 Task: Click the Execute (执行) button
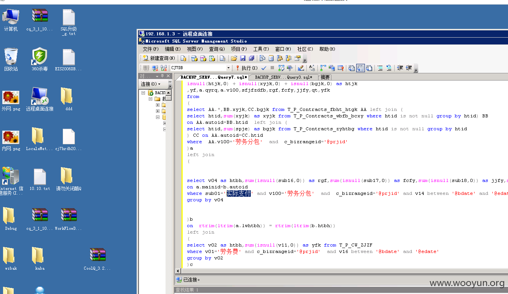tap(247, 68)
